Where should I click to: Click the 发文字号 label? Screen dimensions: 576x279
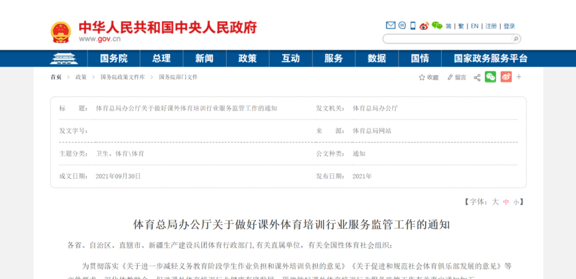click(x=74, y=131)
